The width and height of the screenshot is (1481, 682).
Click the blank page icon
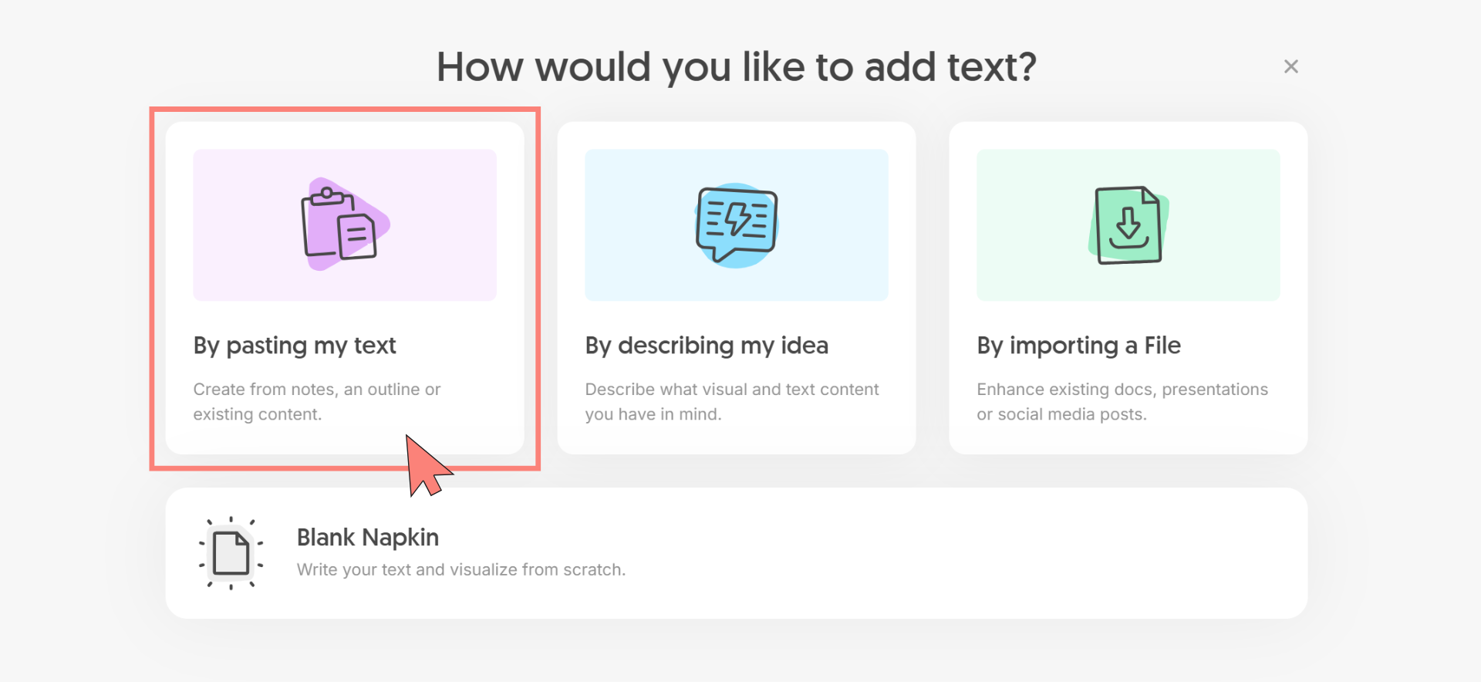[x=231, y=553]
